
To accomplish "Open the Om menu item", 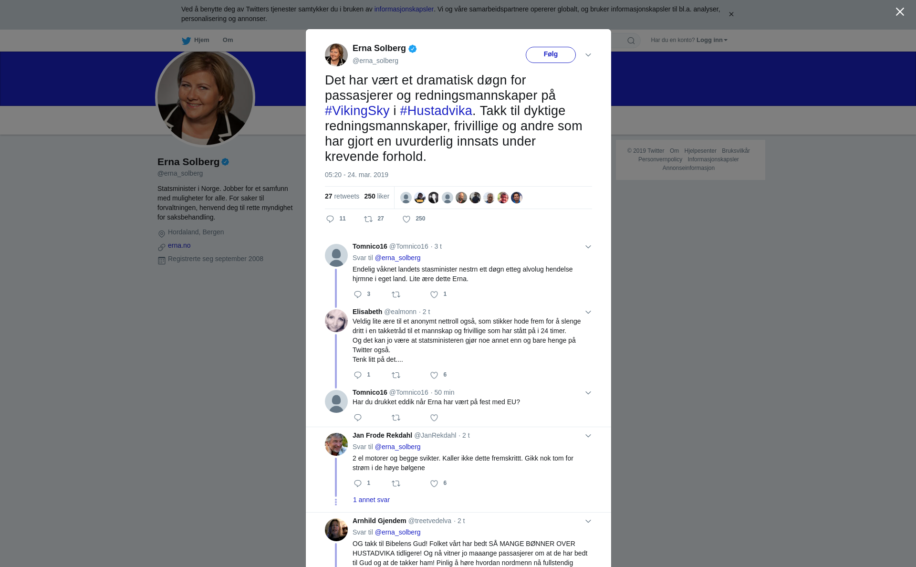I will 228,40.
